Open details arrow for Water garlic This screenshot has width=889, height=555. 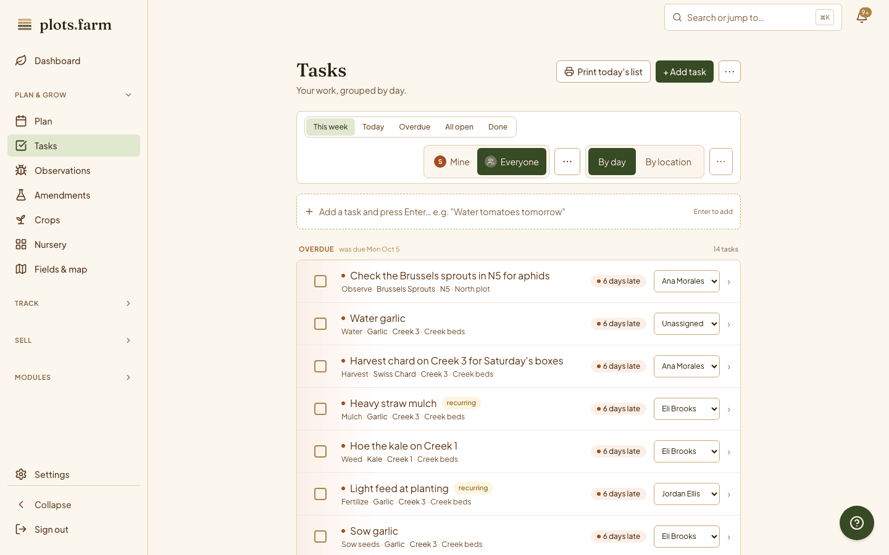tap(729, 324)
